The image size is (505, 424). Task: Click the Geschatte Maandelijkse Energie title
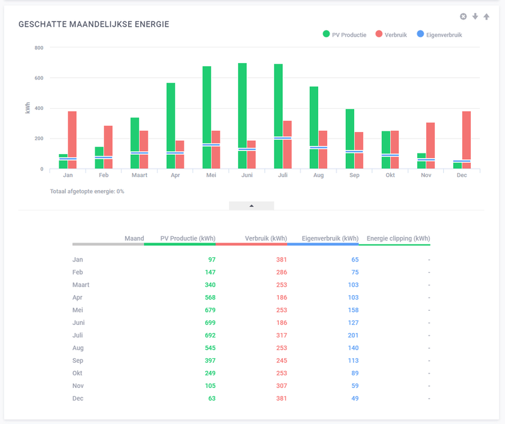[x=93, y=24]
